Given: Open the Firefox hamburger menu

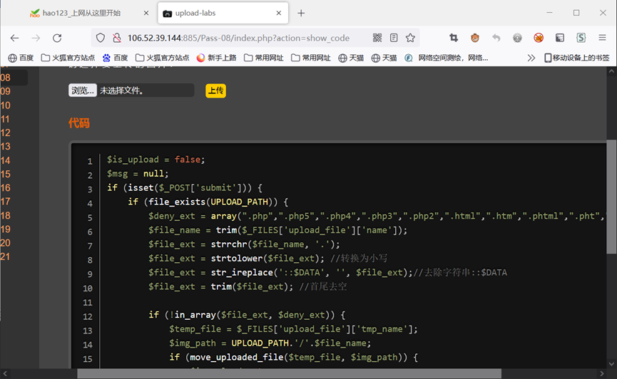Looking at the screenshot, I should 603,38.
